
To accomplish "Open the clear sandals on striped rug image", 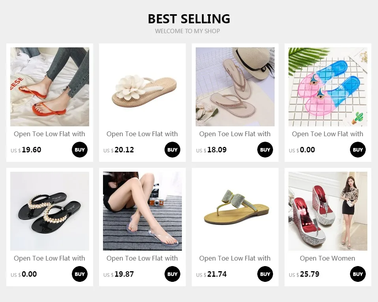I will (x=142, y=211).
